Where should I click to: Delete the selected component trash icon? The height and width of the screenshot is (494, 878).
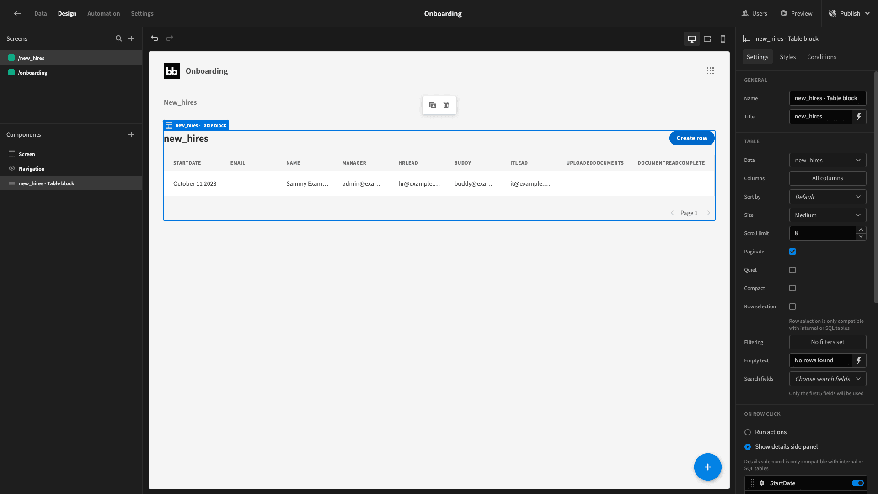point(446,105)
